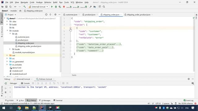Click the Search Everywhere magnifier icon
This screenshot has height=111, width=198.
[x=104, y=7]
